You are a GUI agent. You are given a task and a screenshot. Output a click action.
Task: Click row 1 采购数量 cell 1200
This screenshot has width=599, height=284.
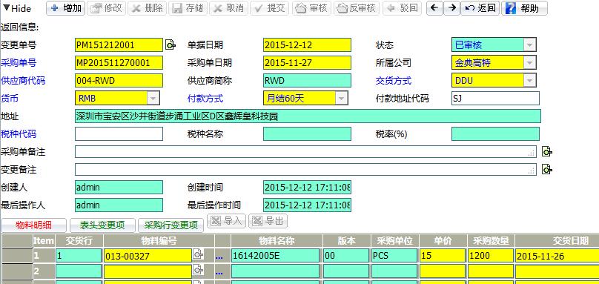491,256
